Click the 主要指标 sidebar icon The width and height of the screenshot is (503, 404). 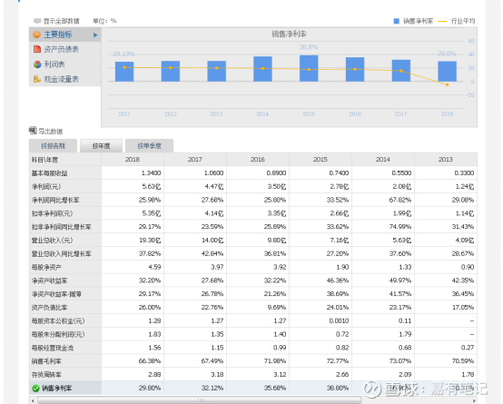[37, 34]
